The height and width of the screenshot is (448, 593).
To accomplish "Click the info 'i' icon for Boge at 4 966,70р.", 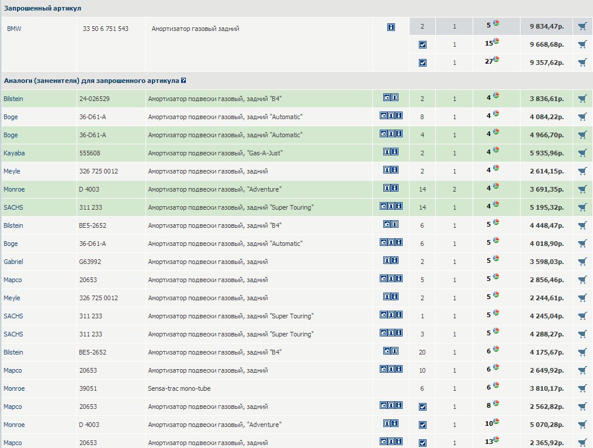I will [x=398, y=133].
